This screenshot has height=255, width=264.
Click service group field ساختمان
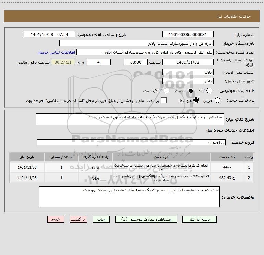tap(131, 142)
